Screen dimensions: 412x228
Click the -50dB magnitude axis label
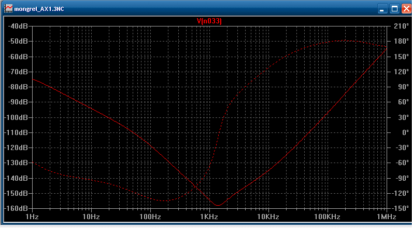[x=18, y=42]
